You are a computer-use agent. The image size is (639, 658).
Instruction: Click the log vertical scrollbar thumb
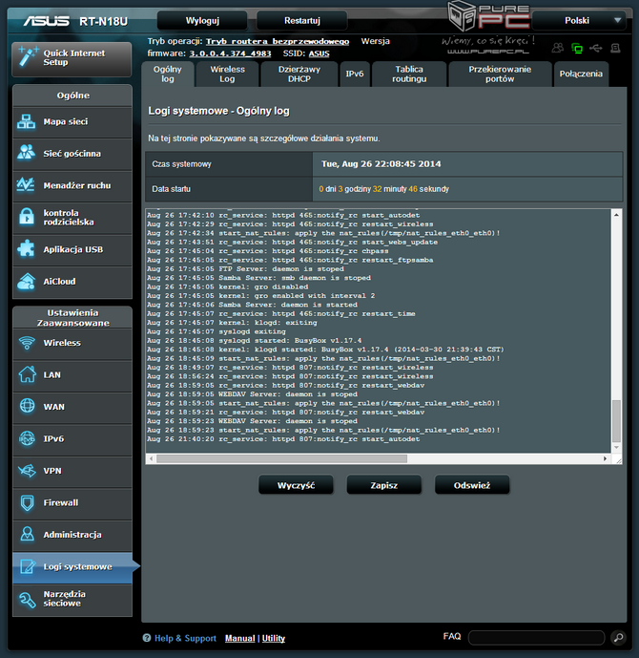click(x=616, y=421)
